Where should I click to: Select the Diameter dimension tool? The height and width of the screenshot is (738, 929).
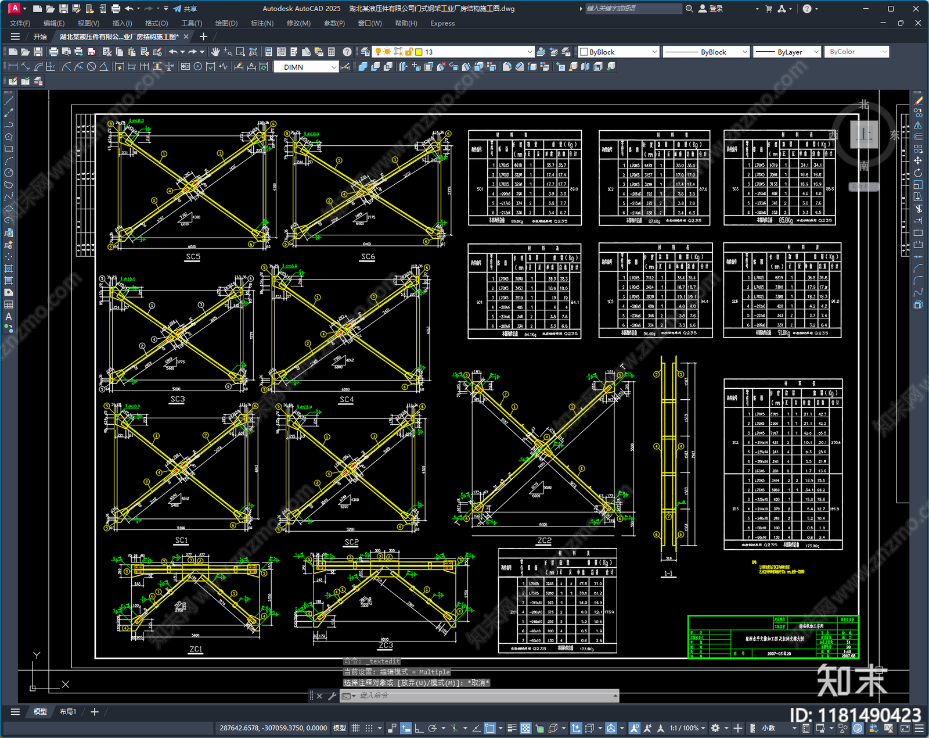coord(91,67)
